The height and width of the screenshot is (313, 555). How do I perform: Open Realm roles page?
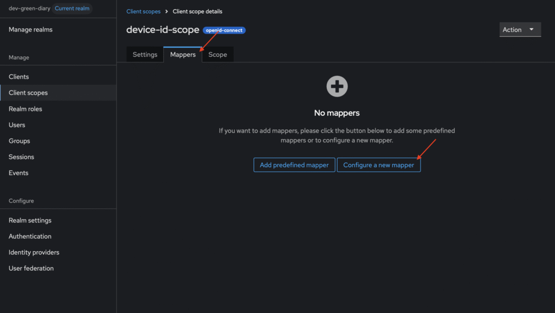tap(25, 109)
